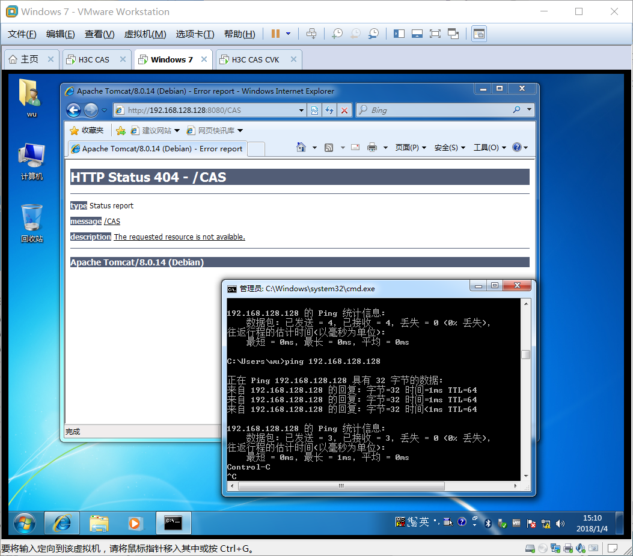Click the add to favorites bar star icon

pos(120,131)
